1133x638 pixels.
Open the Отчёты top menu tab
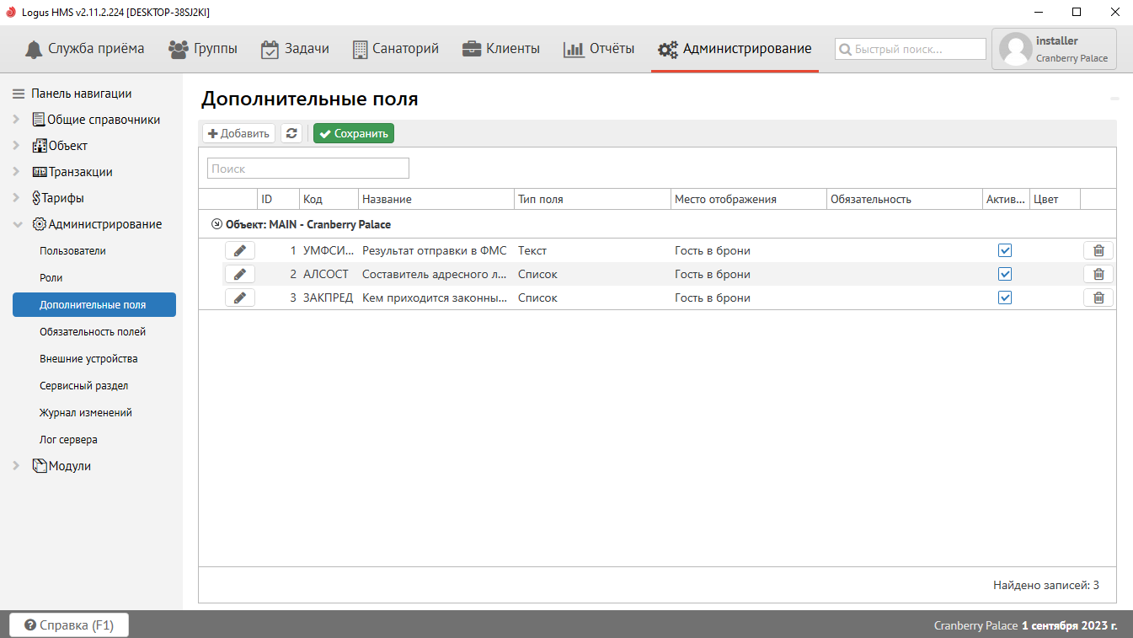coord(598,49)
